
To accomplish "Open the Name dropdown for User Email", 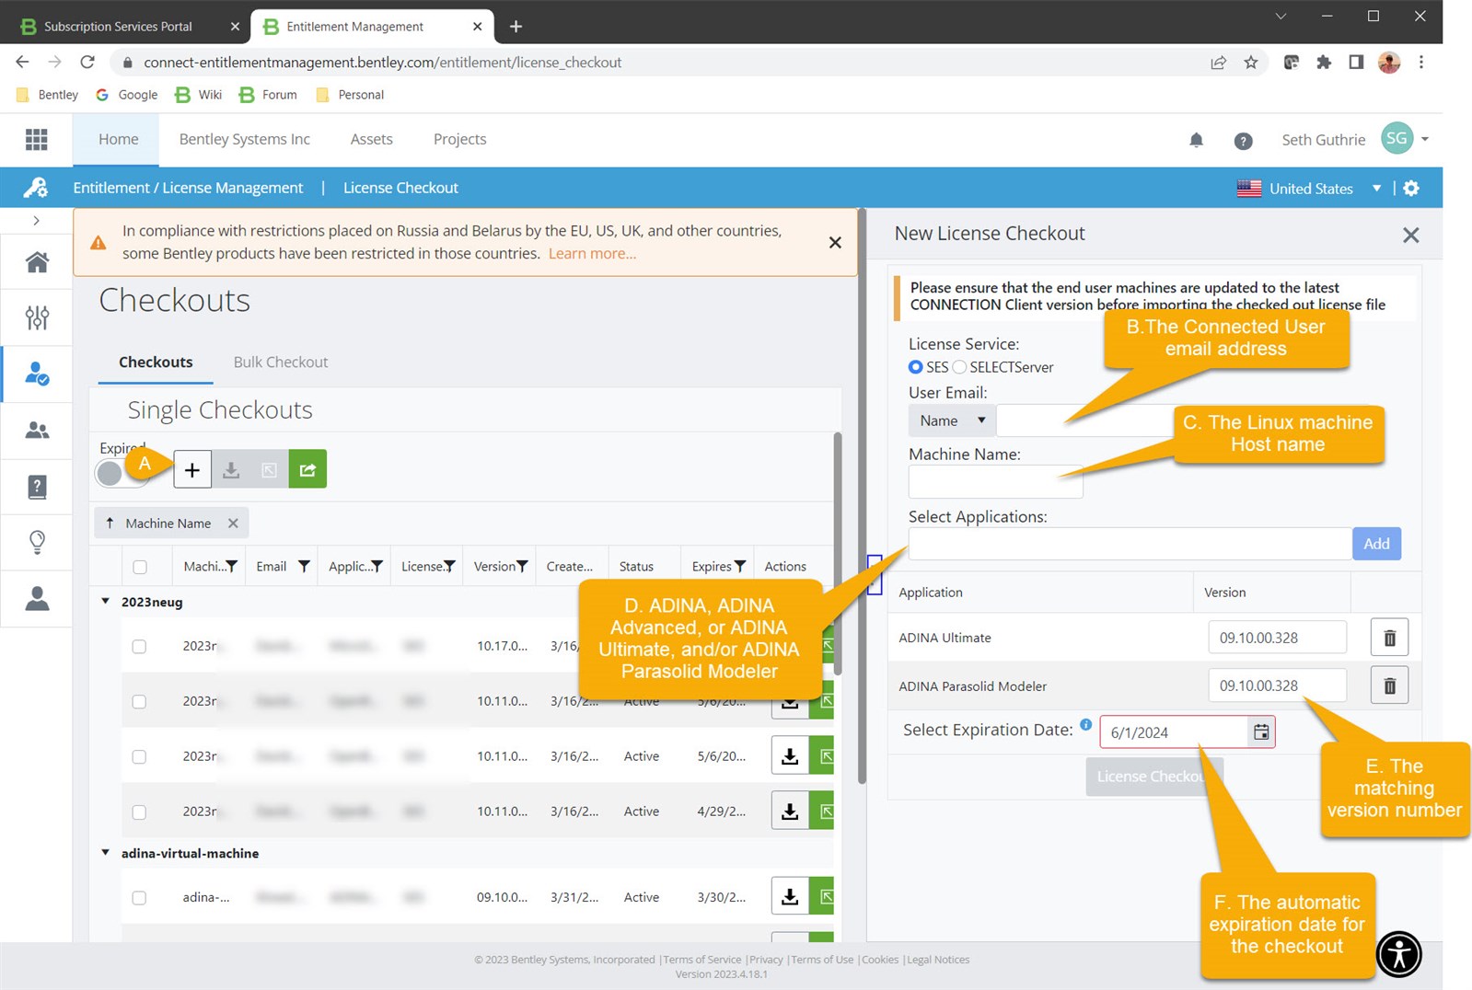I will click(952, 420).
